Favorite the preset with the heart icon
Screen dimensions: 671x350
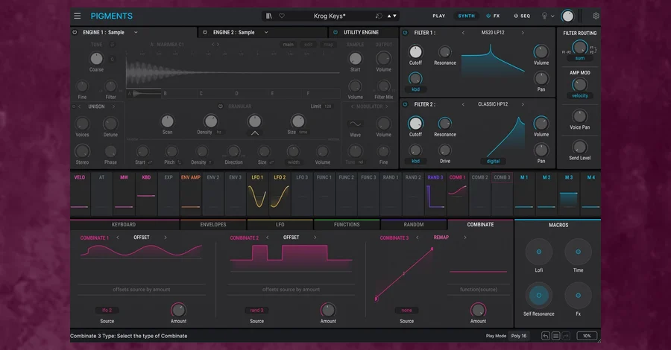click(282, 16)
